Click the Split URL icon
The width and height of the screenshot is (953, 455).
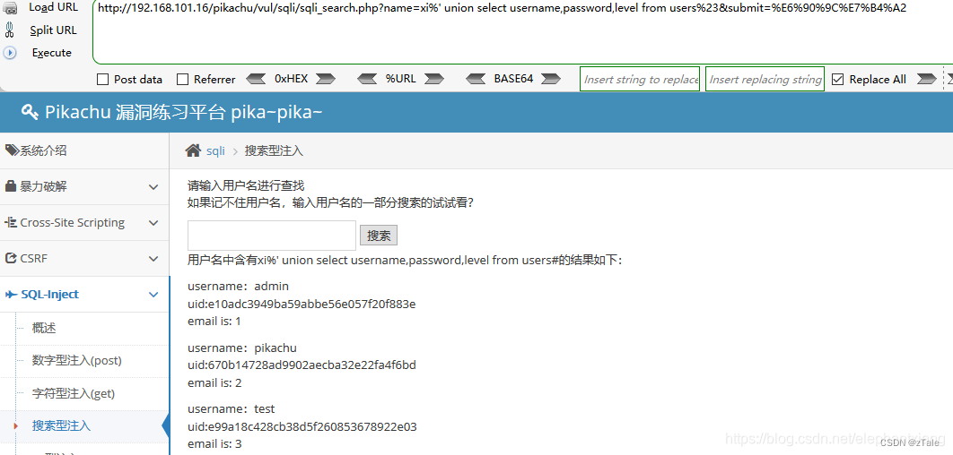9,30
